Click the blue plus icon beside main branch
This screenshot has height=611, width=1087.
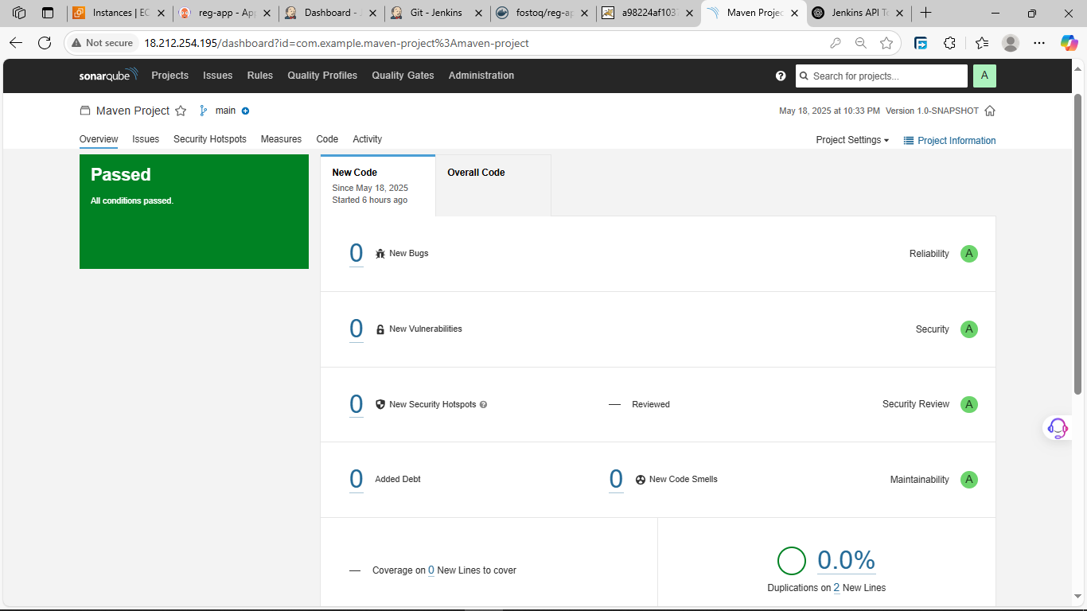(x=245, y=111)
